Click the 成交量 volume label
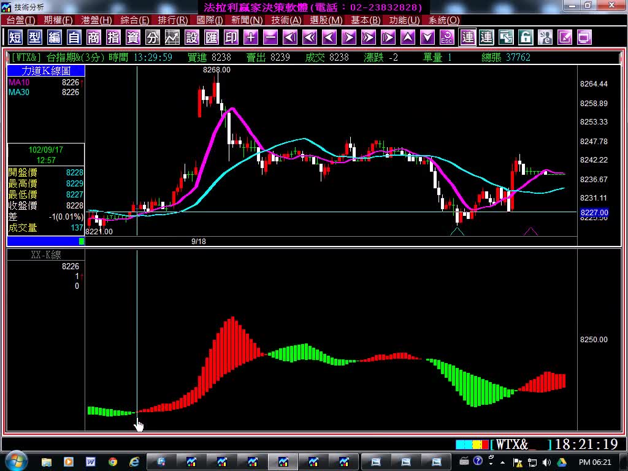 23,228
